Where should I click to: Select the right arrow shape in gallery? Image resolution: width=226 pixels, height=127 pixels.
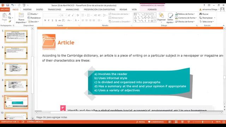[x=145, y=18]
